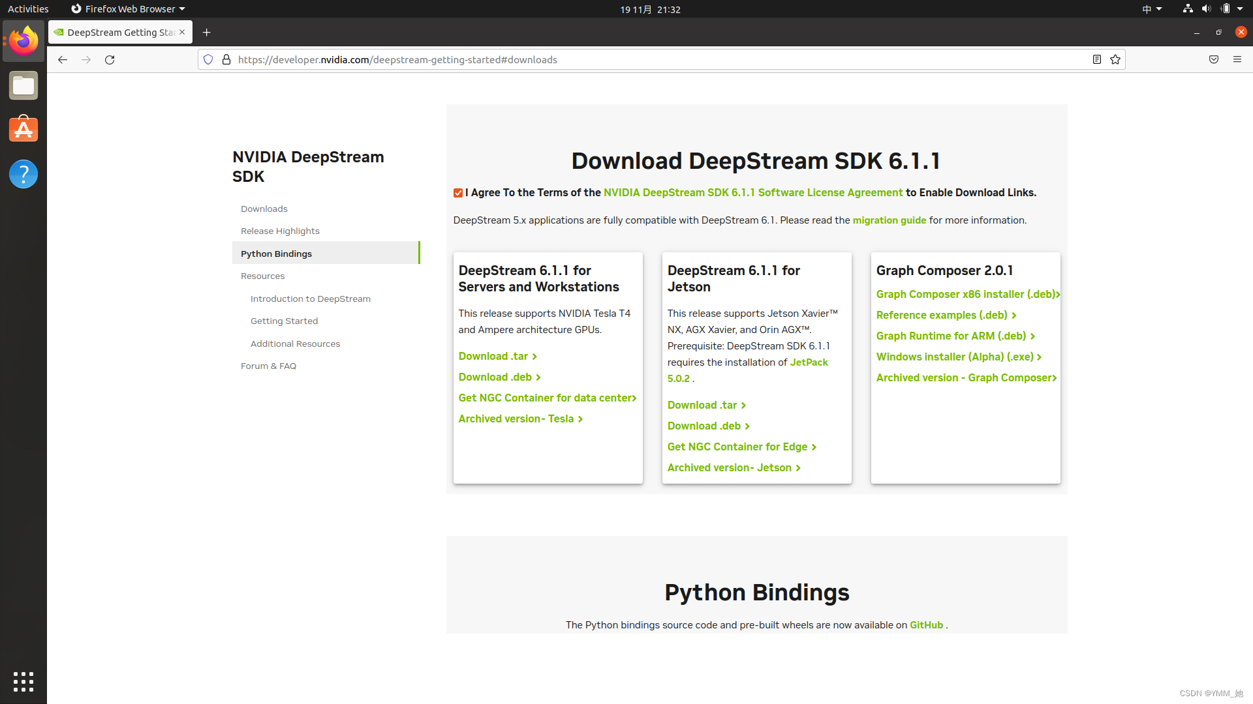Uncheck the license agreement checkbox
Screen dimensions: 1253x704
tap(458, 193)
